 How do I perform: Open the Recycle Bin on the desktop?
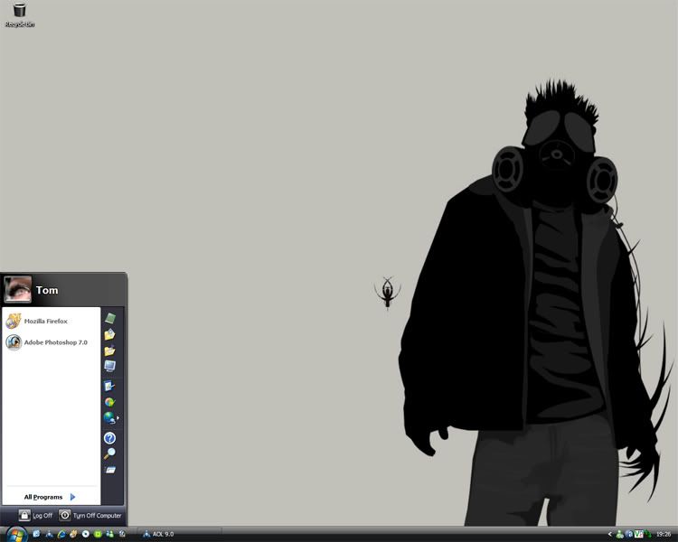tap(19, 14)
